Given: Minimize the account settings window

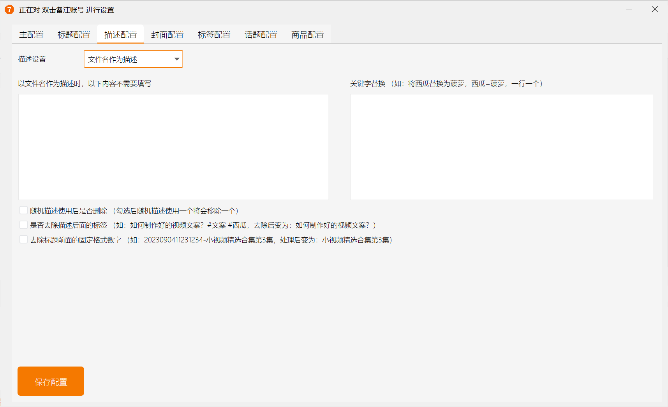Looking at the screenshot, I should coord(629,9).
